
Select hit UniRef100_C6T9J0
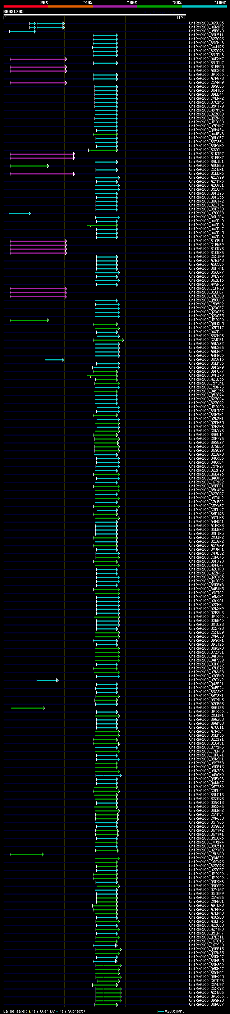206,945
